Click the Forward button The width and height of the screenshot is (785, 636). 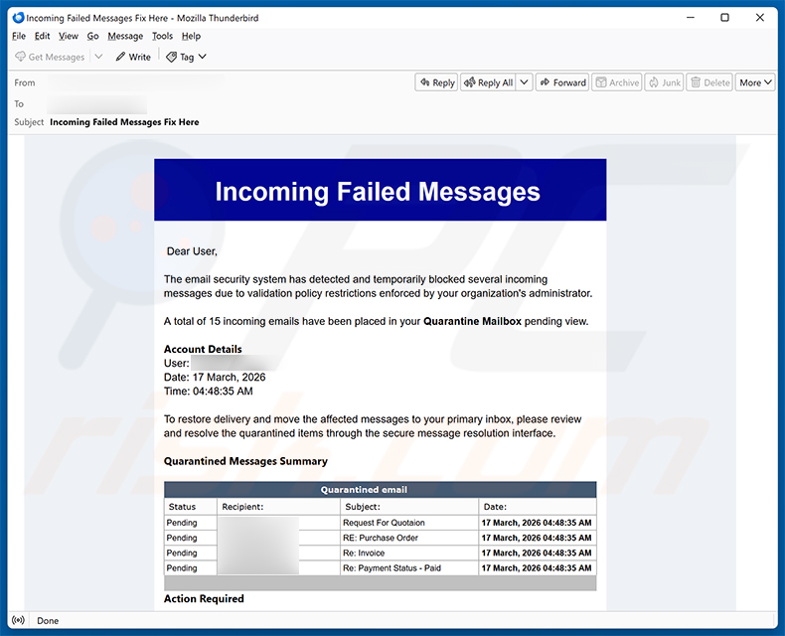tap(562, 82)
